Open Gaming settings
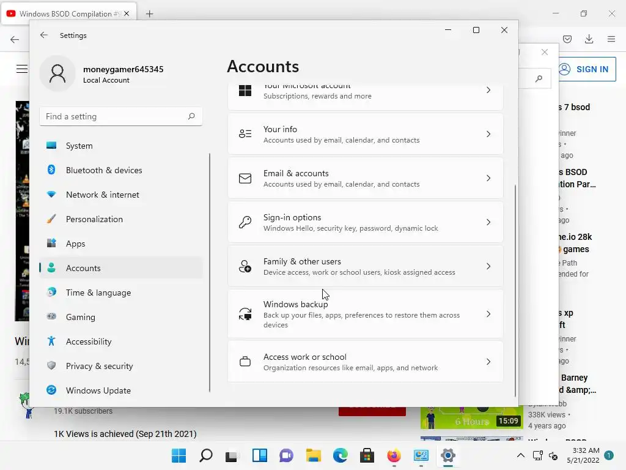The image size is (626, 470). click(x=121, y=317)
